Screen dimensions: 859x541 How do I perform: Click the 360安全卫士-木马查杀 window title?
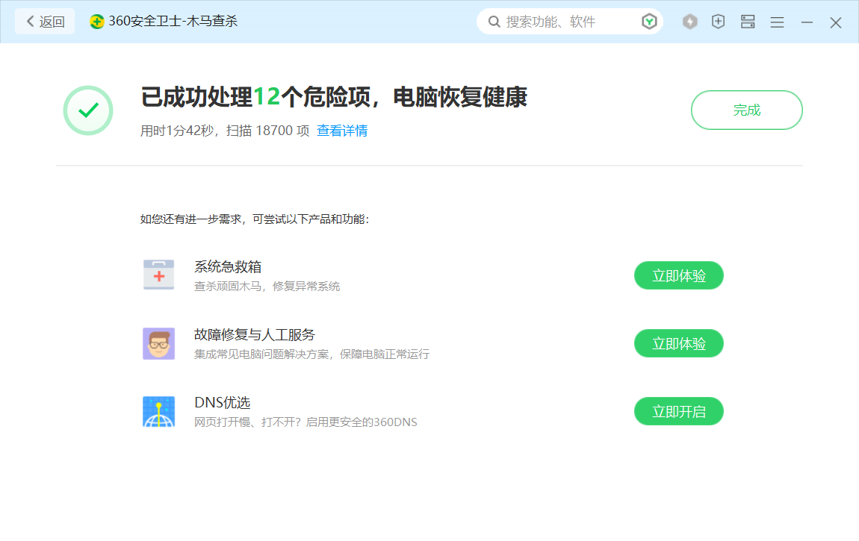(x=173, y=22)
